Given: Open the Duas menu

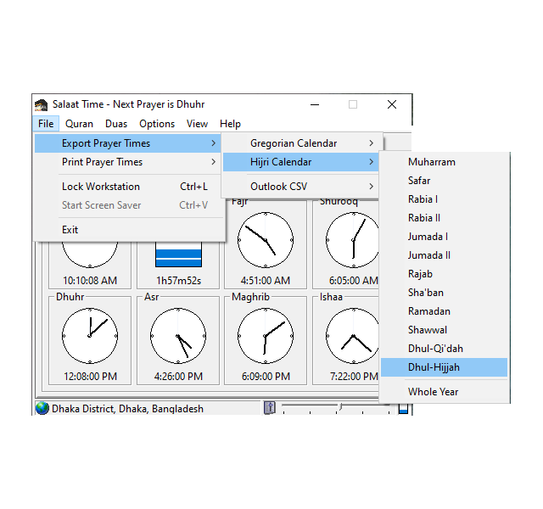Looking at the screenshot, I should pos(116,124).
